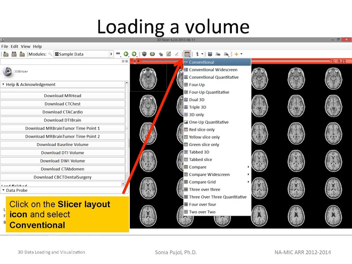Select Four over four layout
Image resolution: width=352 pixels, height=264 pixels.
[x=217, y=204]
